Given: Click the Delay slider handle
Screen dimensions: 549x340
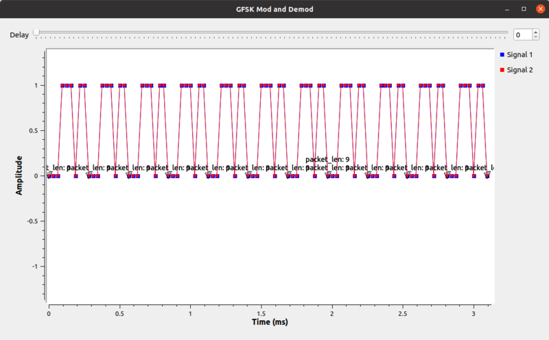Looking at the screenshot, I should click(36, 32).
